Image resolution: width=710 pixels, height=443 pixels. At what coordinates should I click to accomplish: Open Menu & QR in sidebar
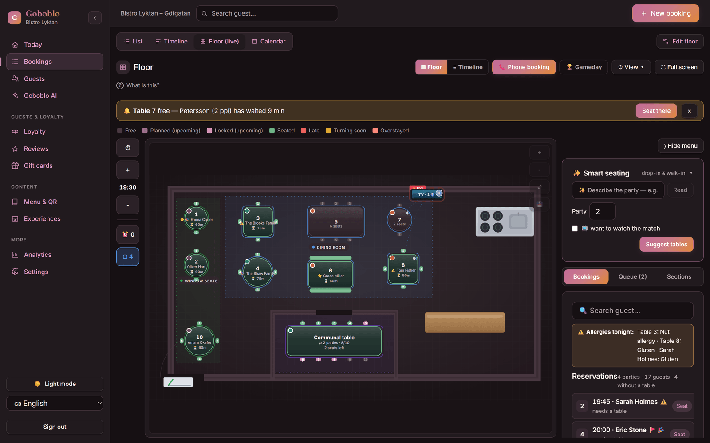click(x=55, y=202)
